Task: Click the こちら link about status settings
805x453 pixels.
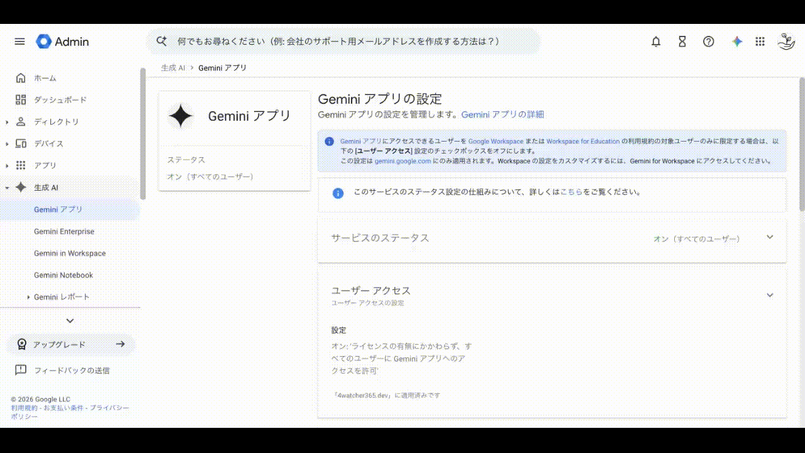Action: [571, 192]
